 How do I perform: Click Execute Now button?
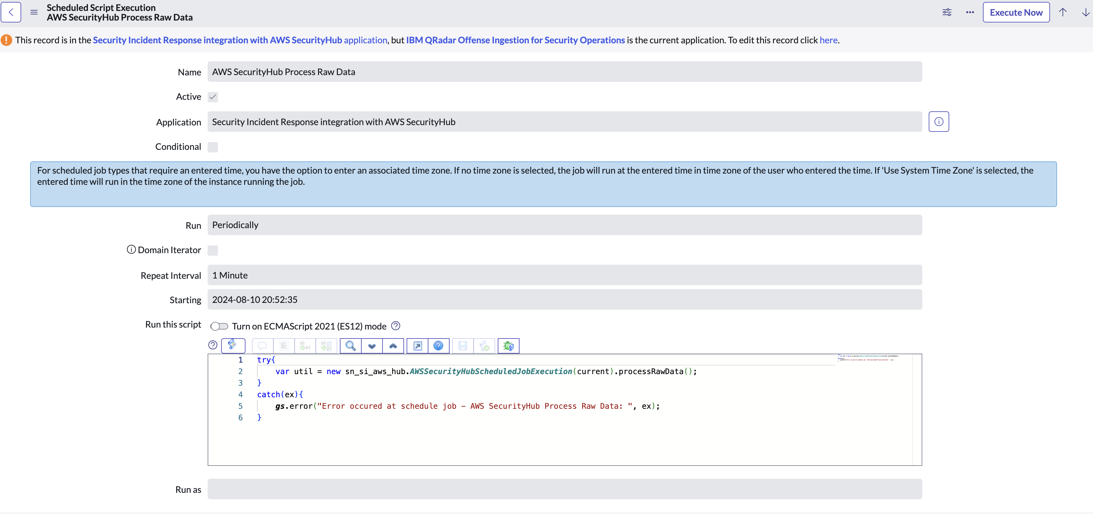coord(1016,12)
